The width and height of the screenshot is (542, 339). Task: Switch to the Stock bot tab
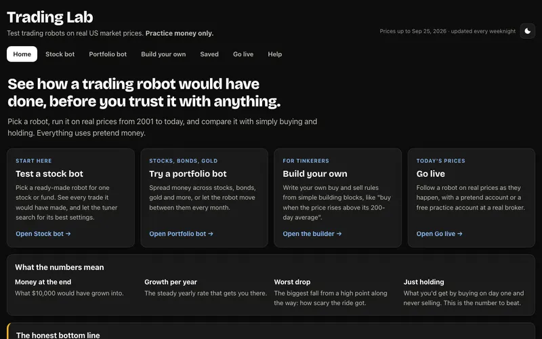pos(60,54)
